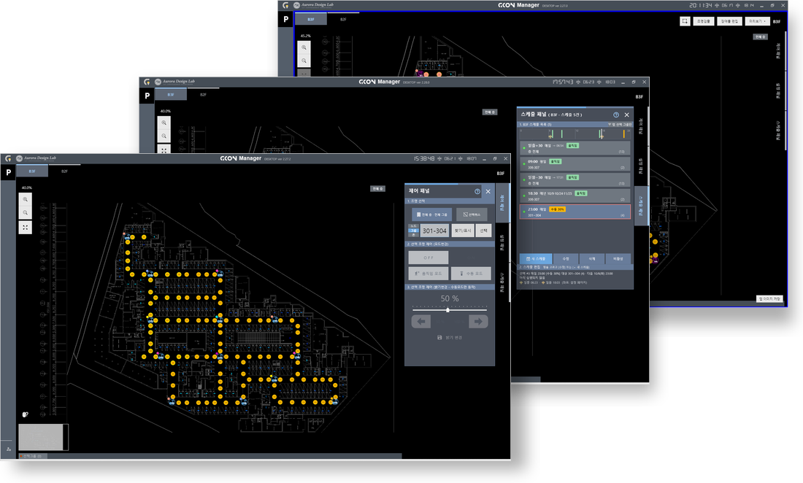Screen dimensions: 803x483
Task: Click the rightmost disable button in the schedule panel
Action: pyautogui.click(x=618, y=259)
